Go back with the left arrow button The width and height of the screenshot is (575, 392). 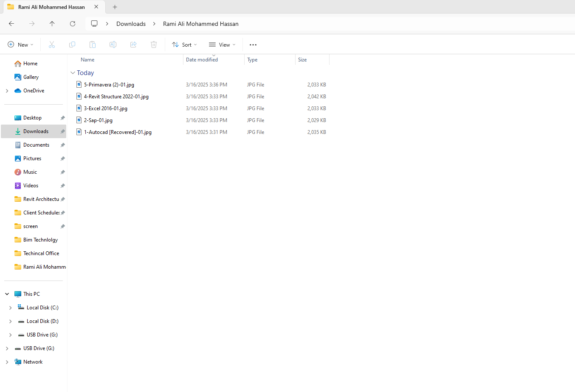11,24
